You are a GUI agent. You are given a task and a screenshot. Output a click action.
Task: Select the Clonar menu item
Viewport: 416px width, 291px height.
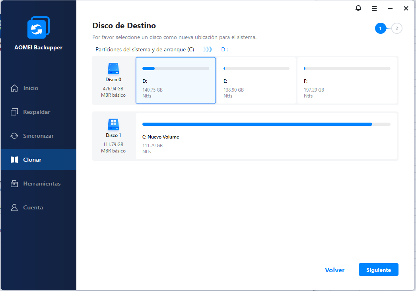[x=39, y=160]
